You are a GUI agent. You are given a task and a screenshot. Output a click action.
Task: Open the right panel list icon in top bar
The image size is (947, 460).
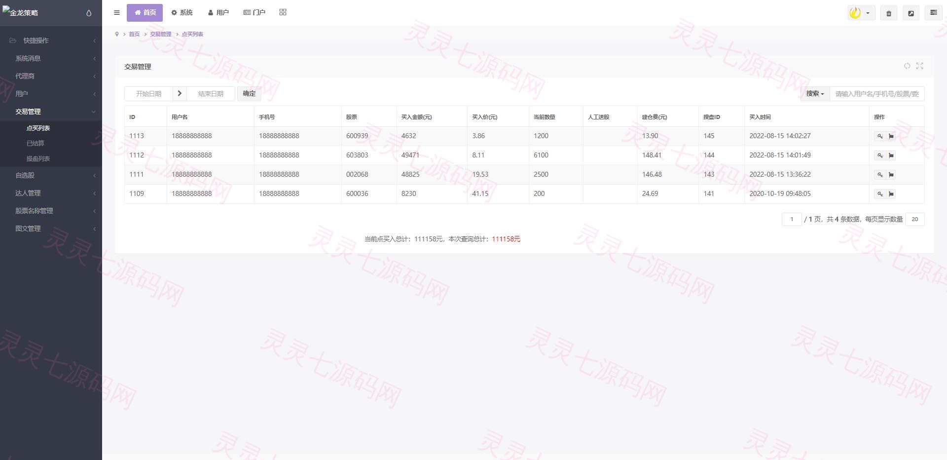933,13
